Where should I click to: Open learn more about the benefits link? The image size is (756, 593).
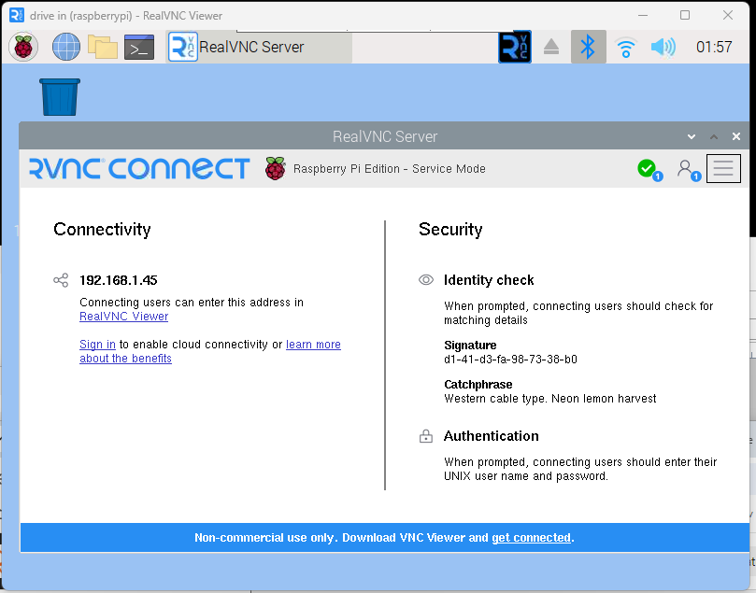click(313, 345)
